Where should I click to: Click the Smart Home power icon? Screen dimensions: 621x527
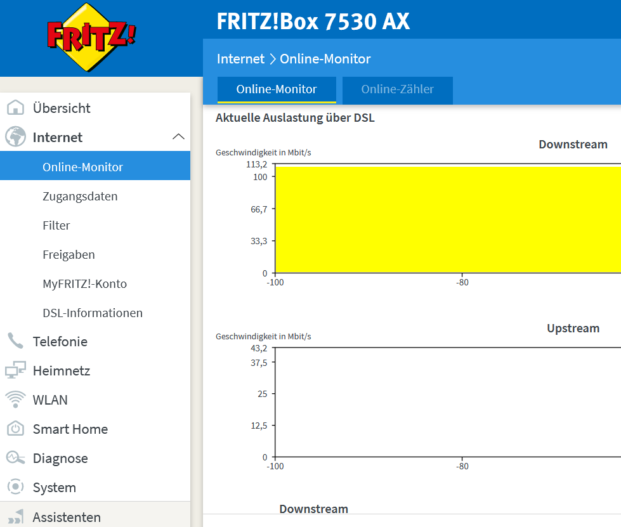(15, 429)
